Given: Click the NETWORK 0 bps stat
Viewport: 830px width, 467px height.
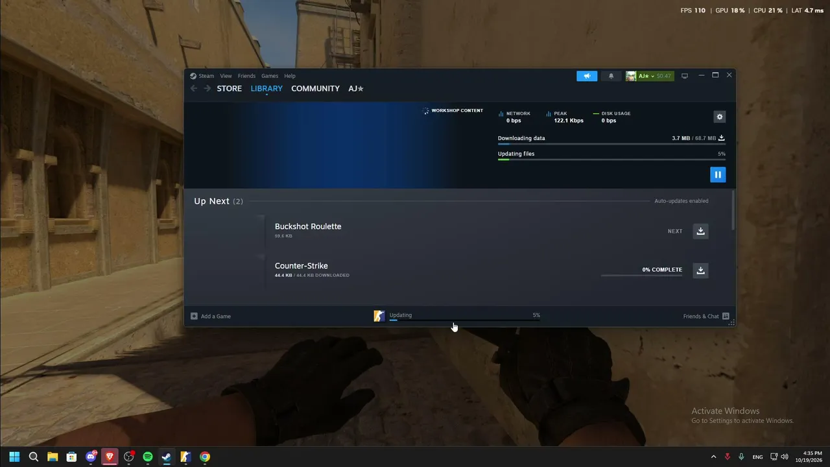Looking at the screenshot, I should click(x=514, y=117).
